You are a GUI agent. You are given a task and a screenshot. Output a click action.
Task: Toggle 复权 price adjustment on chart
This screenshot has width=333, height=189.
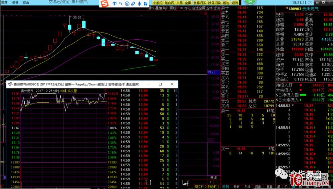click(151, 8)
